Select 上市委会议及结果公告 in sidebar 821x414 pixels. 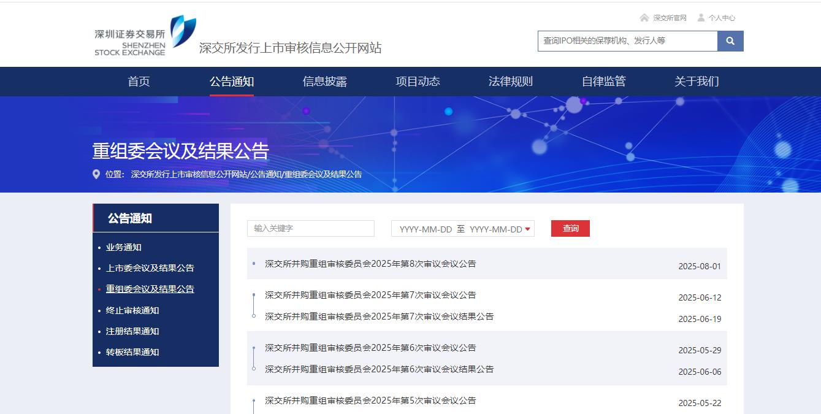tap(150, 268)
